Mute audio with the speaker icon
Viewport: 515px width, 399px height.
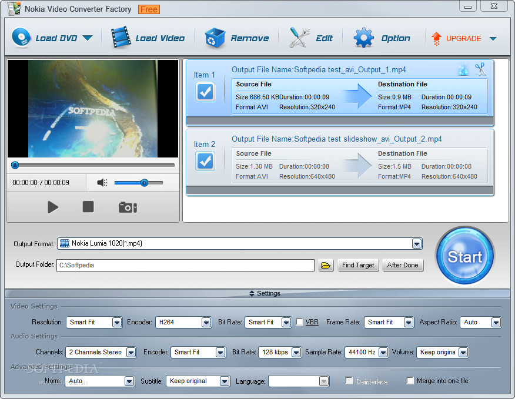102,183
